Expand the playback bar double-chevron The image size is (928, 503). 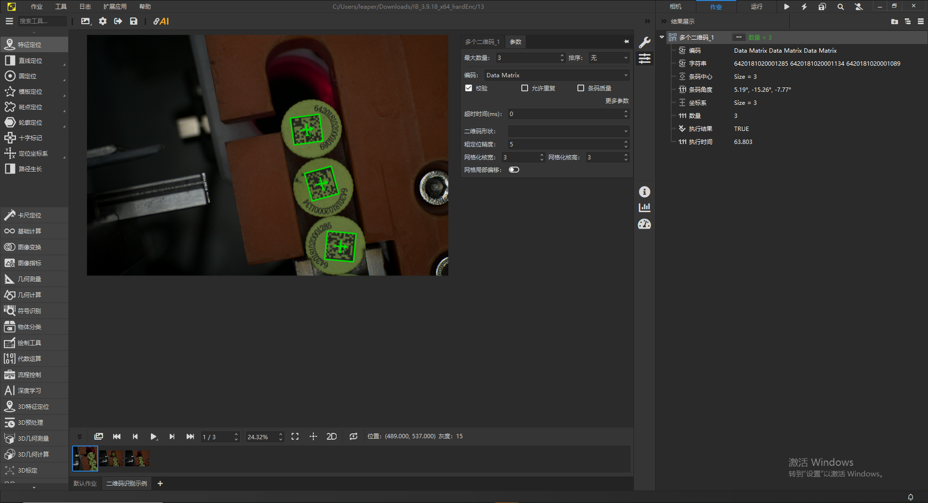click(x=80, y=436)
